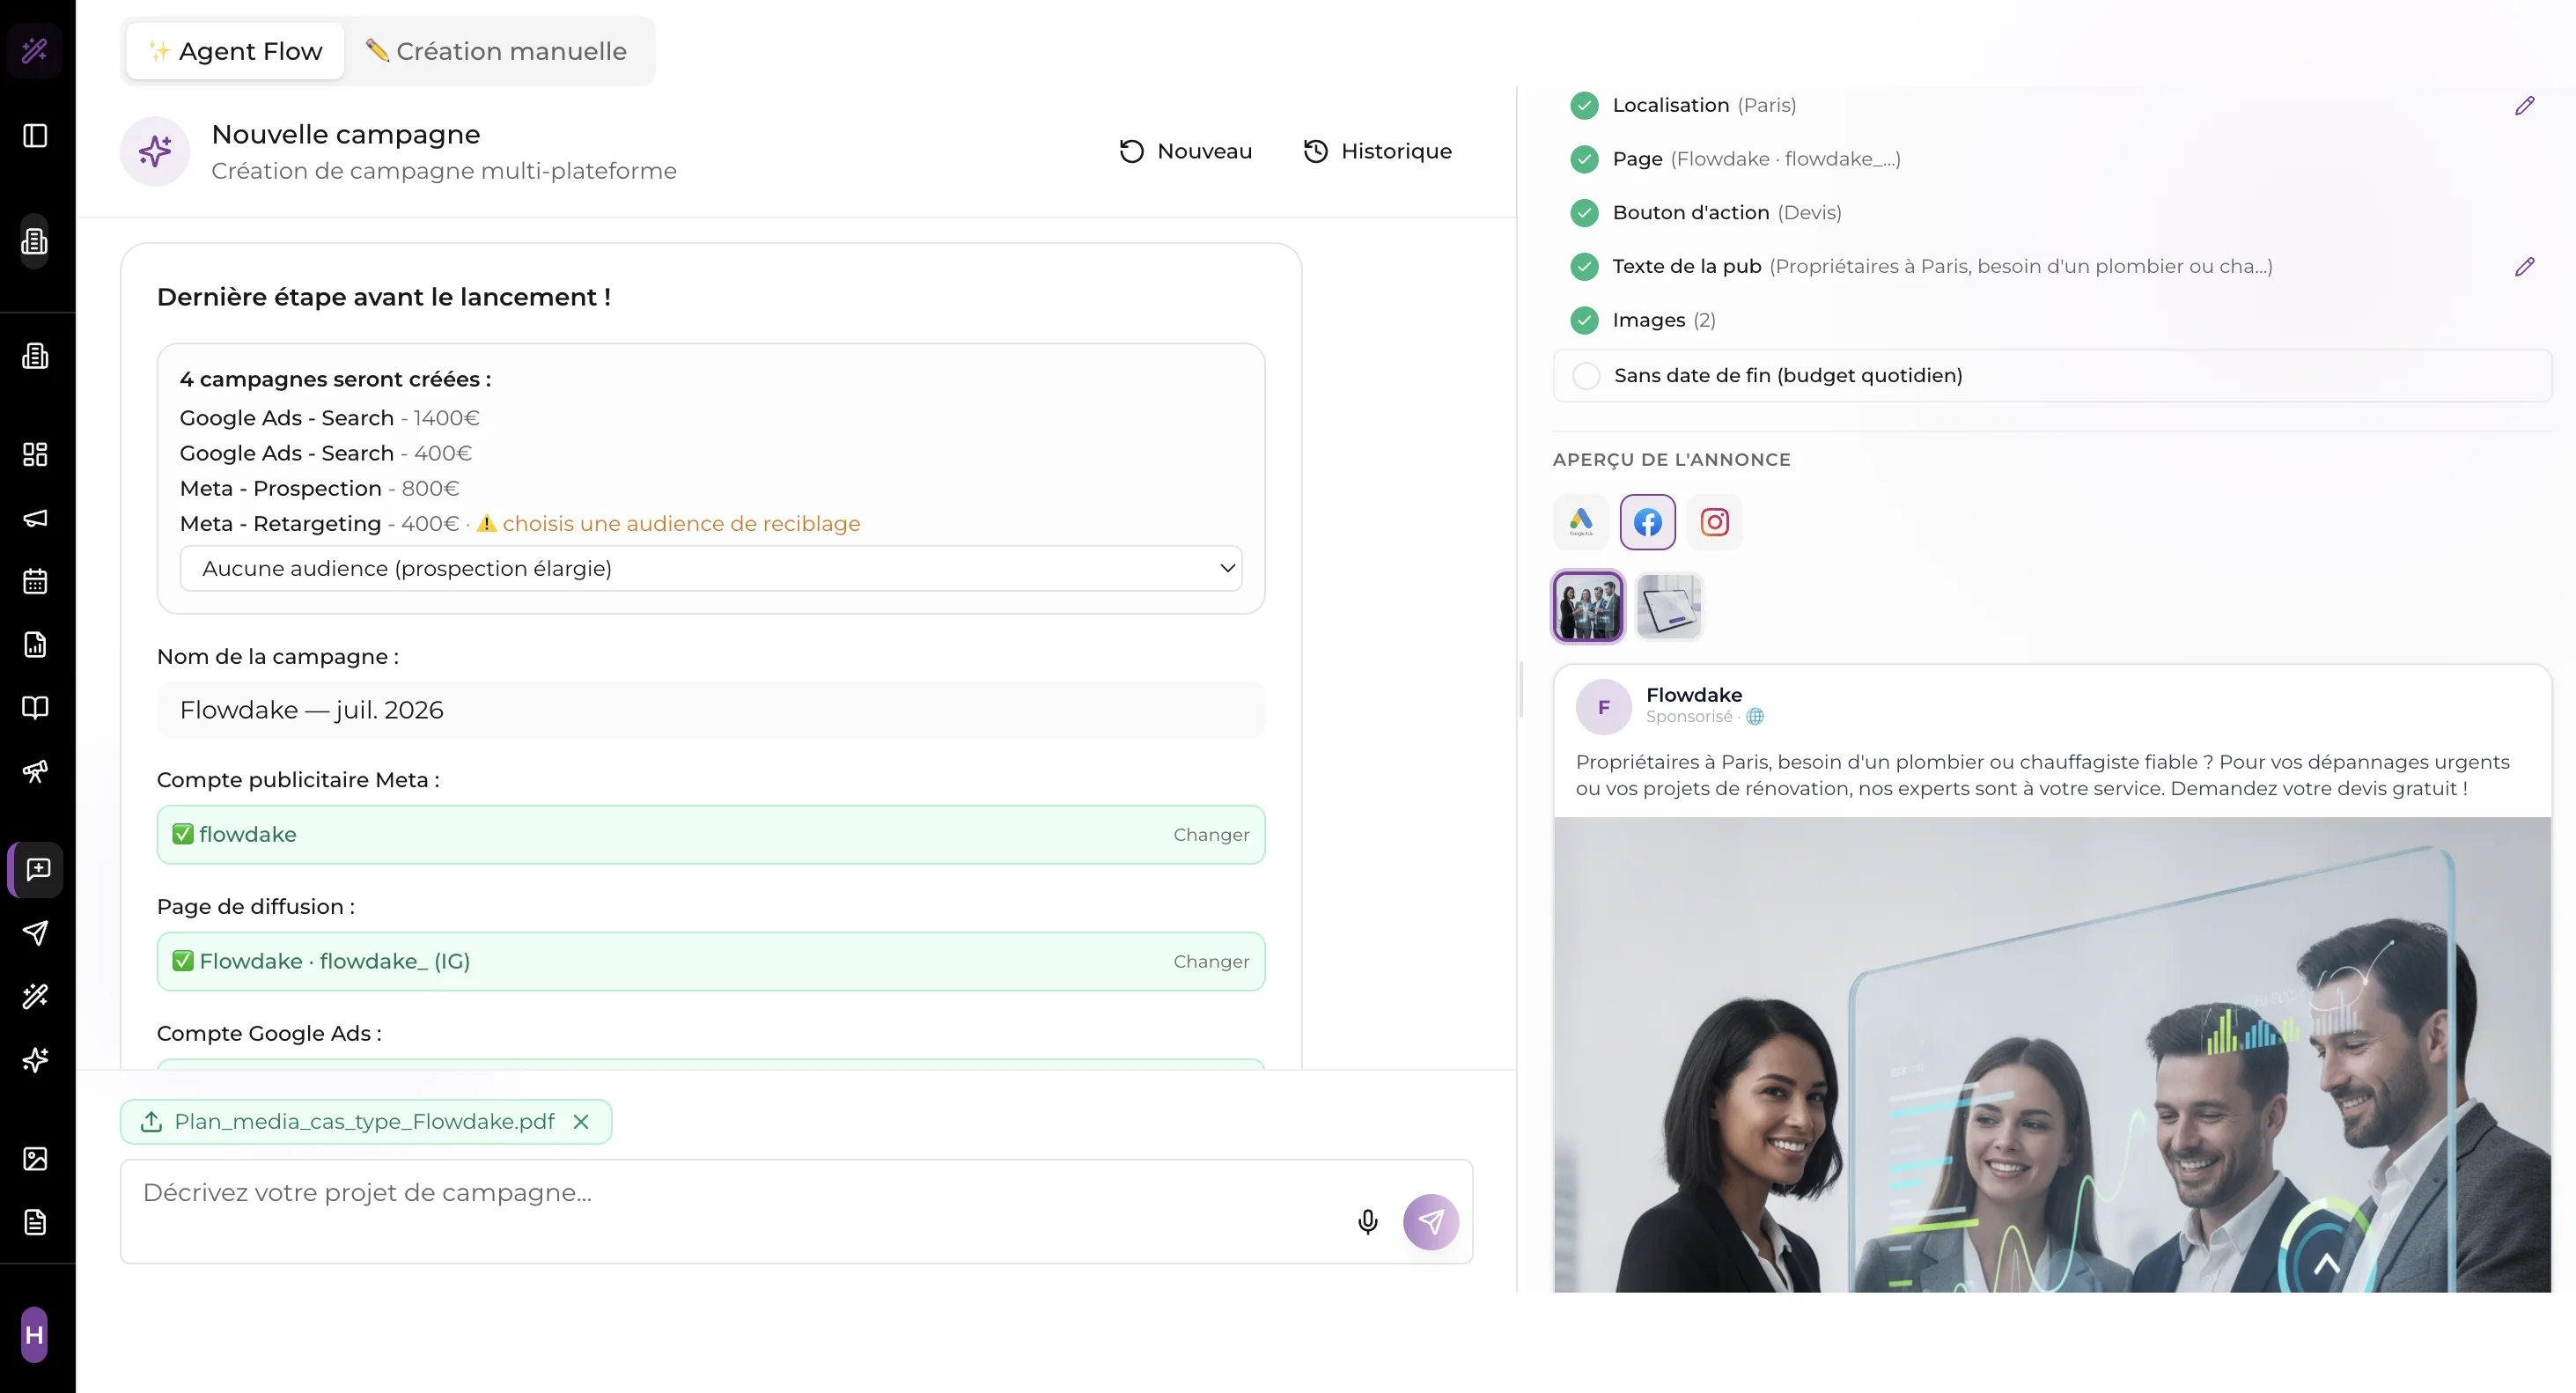Click Changer for Page de diffusion
This screenshot has width=2576, height=1393.
(x=1211, y=962)
